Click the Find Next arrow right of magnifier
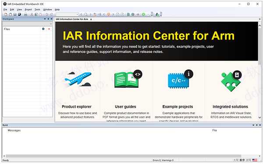Viewport: 263px width, 164px height. [90, 14]
